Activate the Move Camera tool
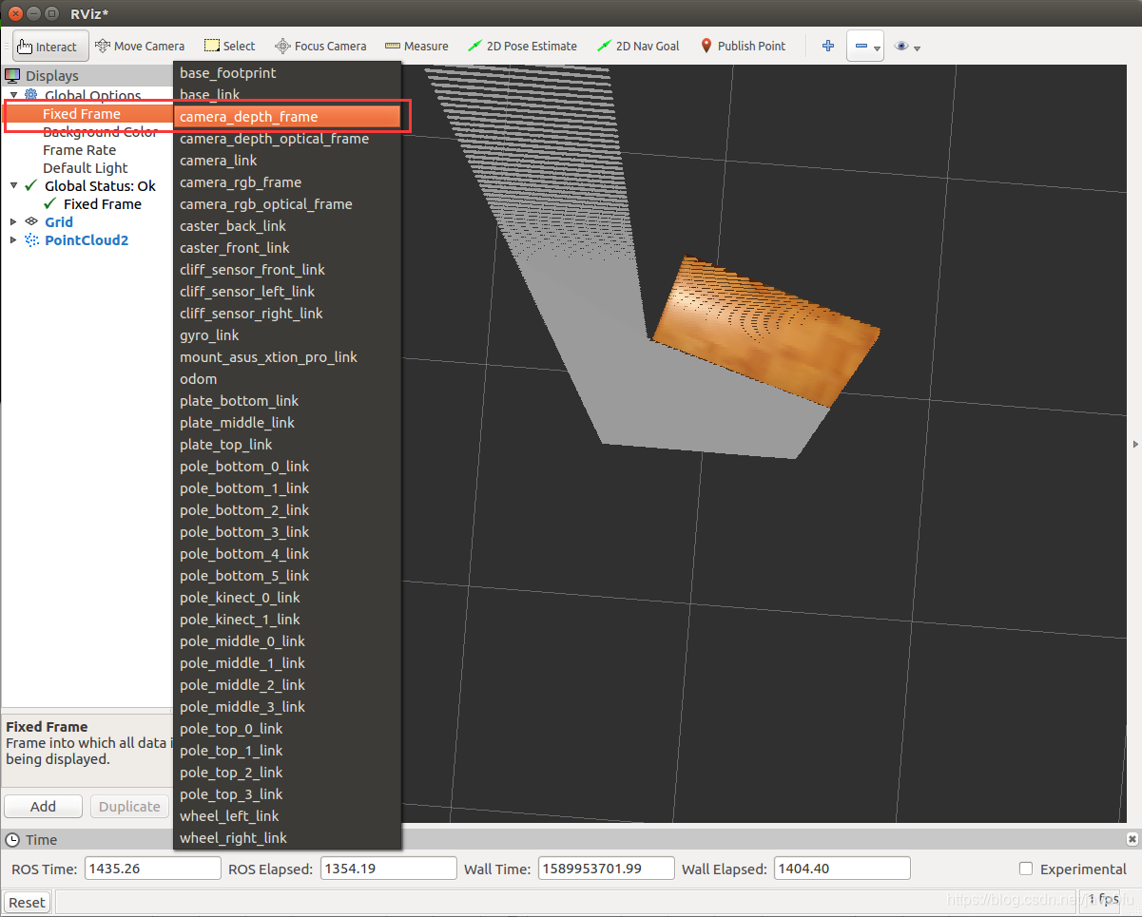The width and height of the screenshot is (1142, 917). coord(140,46)
